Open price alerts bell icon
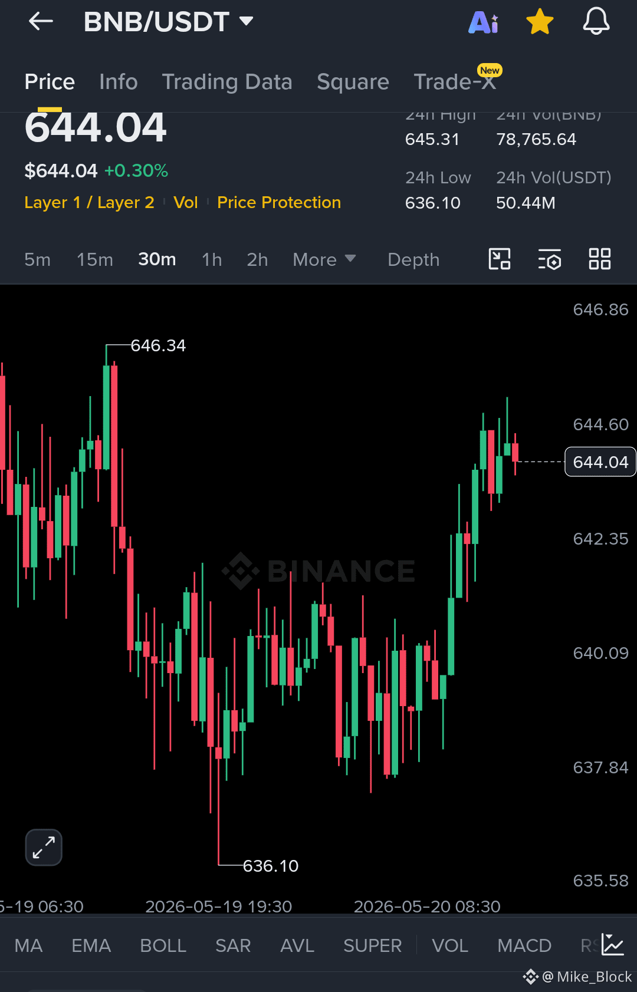 click(596, 22)
